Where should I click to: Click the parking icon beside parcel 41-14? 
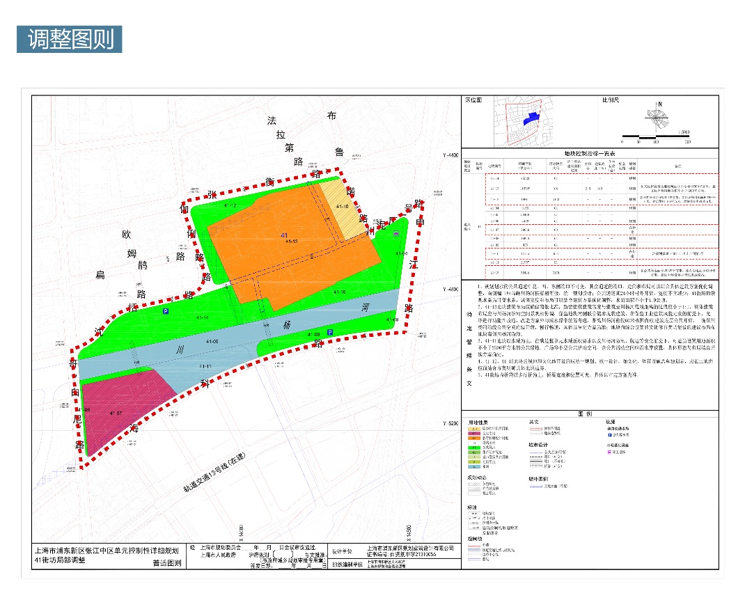click(x=165, y=311)
